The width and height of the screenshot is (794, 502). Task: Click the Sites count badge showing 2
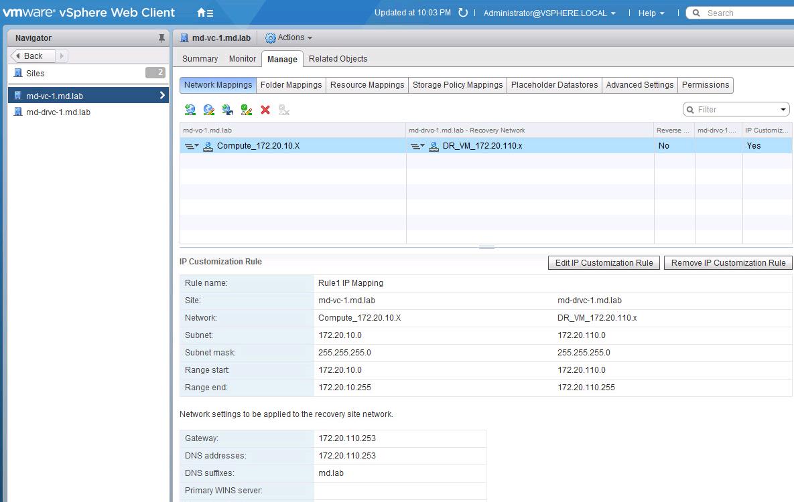pyautogui.click(x=155, y=73)
